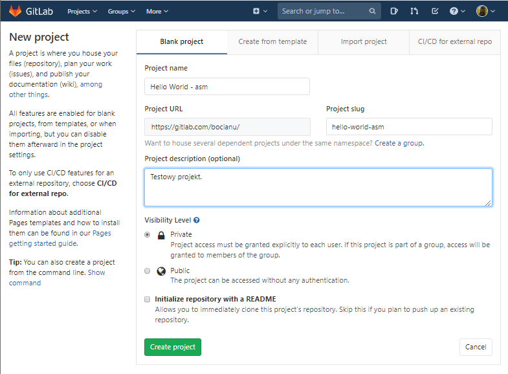Select the Private visibility radio button

[148, 234]
